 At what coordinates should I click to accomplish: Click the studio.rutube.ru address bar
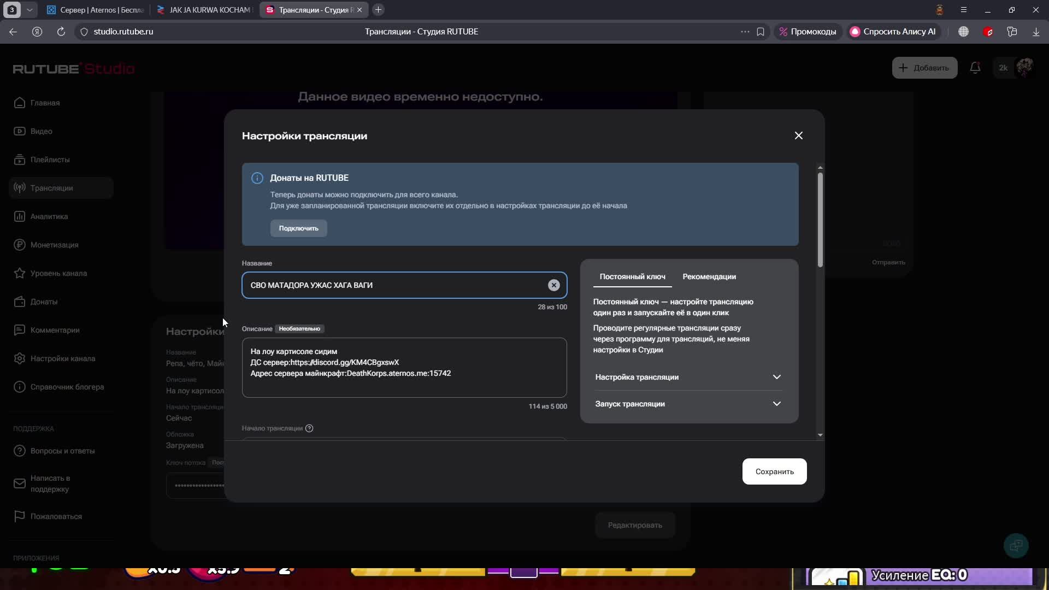click(x=123, y=32)
